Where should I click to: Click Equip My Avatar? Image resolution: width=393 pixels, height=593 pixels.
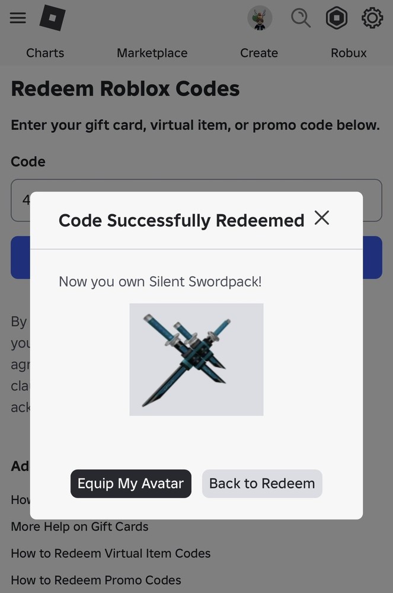130,483
